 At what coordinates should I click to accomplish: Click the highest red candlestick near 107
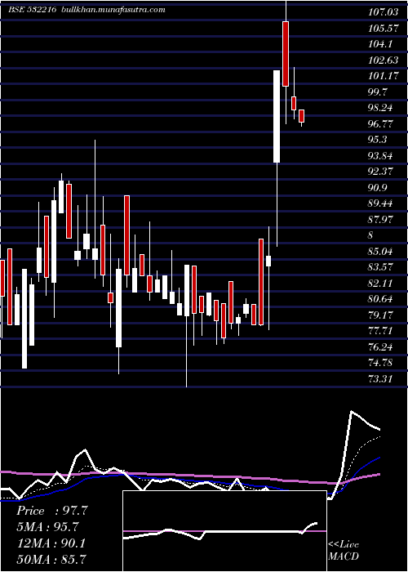tap(286, 54)
